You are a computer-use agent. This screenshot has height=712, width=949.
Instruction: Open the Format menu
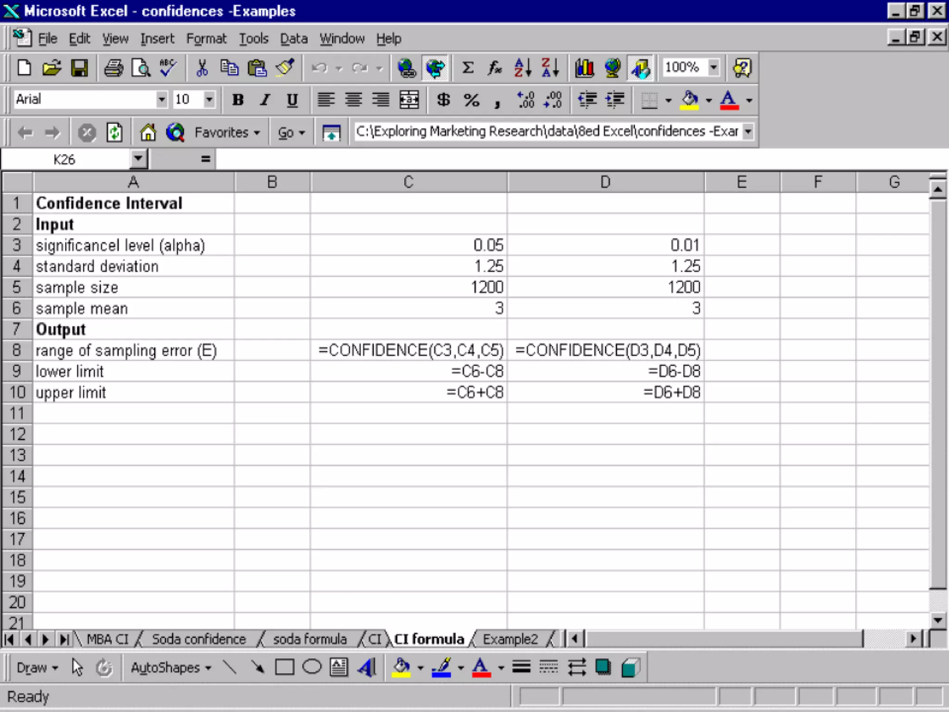click(206, 38)
